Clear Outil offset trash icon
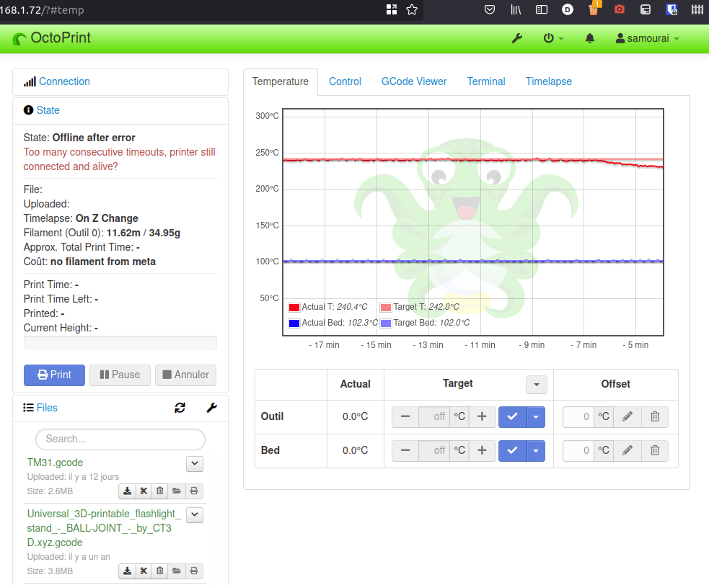 (x=655, y=416)
